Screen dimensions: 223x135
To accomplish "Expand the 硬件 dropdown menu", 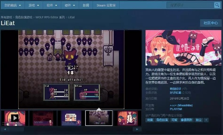I will click(70, 5).
